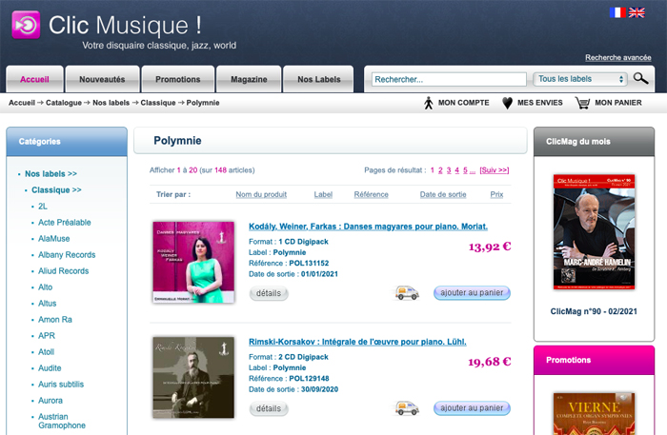Select the AlaMuse label
667x435 pixels.
[x=54, y=238]
